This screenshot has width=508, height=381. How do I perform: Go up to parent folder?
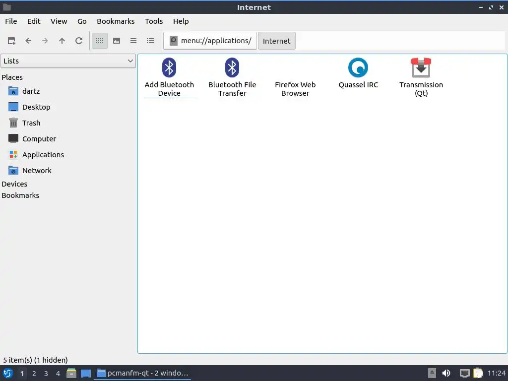click(62, 41)
